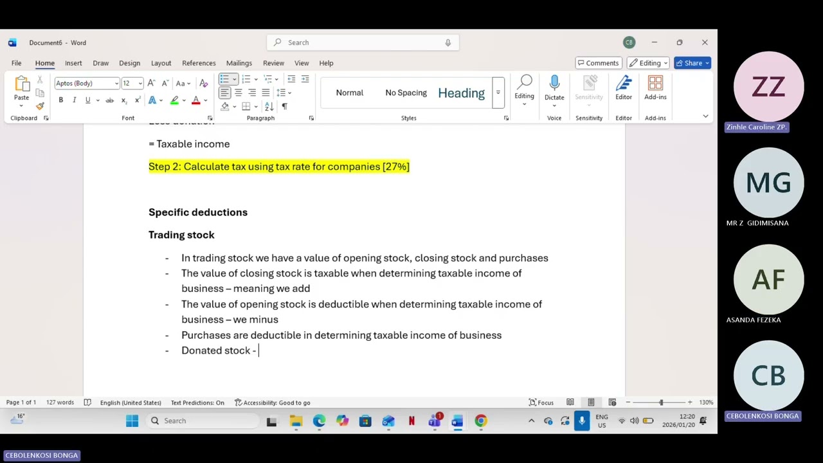Apply subscript formatting
The image size is (823, 463).
click(124, 100)
